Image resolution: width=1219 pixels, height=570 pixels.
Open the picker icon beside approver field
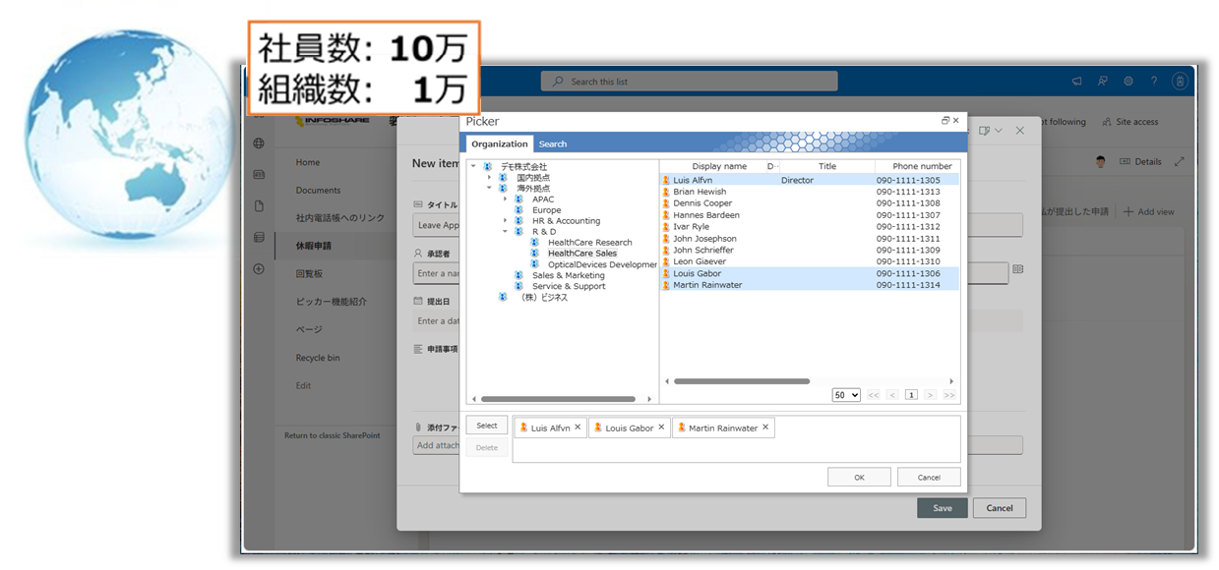tap(1018, 268)
